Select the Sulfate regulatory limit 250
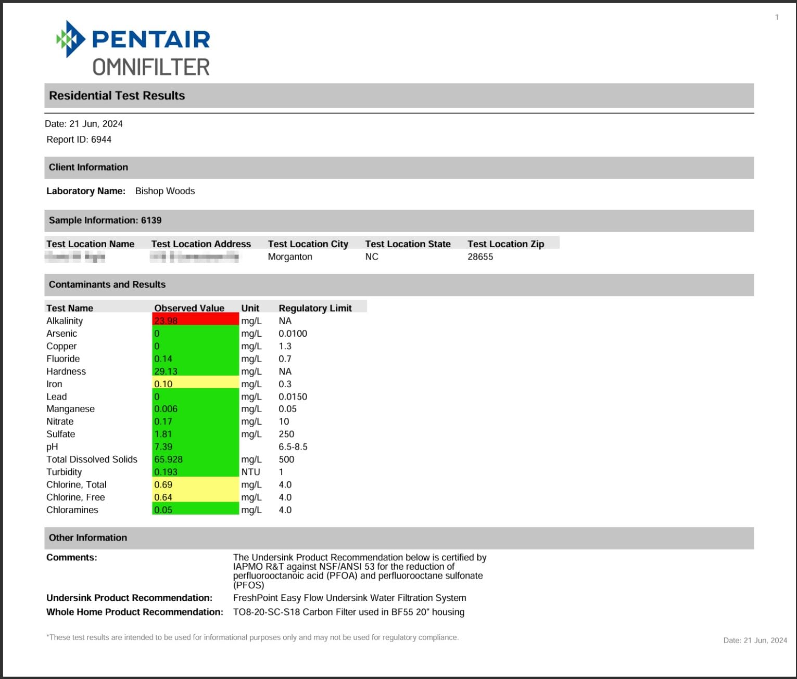 click(x=286, y=434)
